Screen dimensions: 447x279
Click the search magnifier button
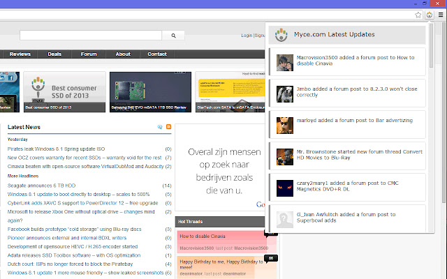(173, 36)
